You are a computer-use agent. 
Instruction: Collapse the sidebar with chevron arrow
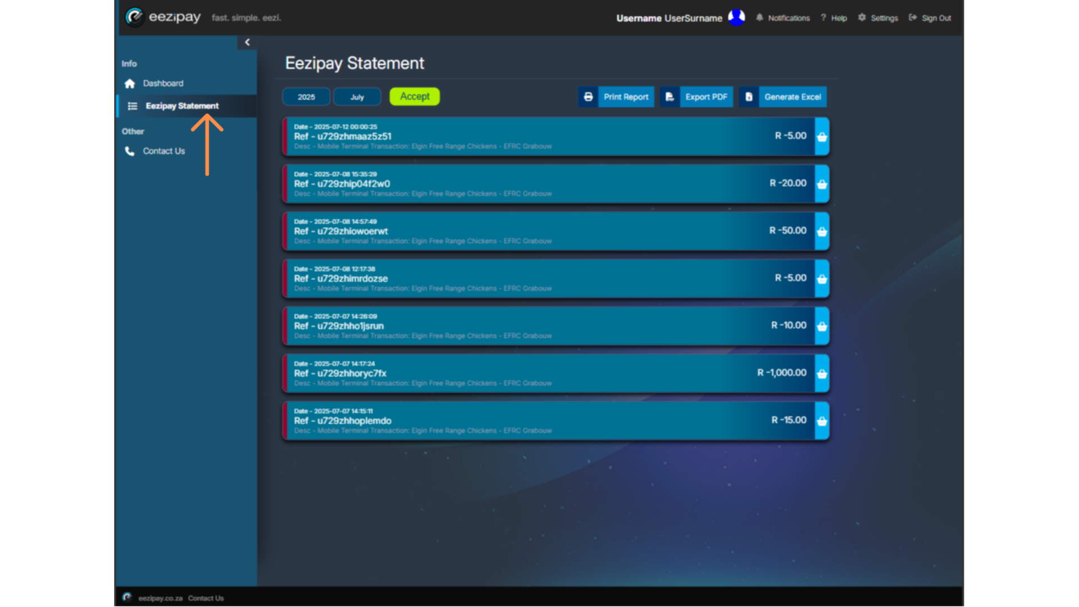pos(247,42)
